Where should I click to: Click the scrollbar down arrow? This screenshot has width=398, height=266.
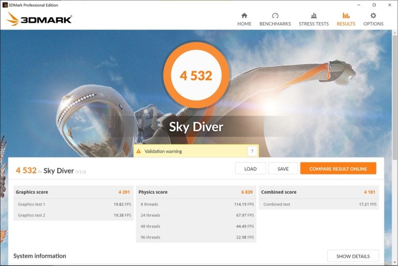coord(394,262)
